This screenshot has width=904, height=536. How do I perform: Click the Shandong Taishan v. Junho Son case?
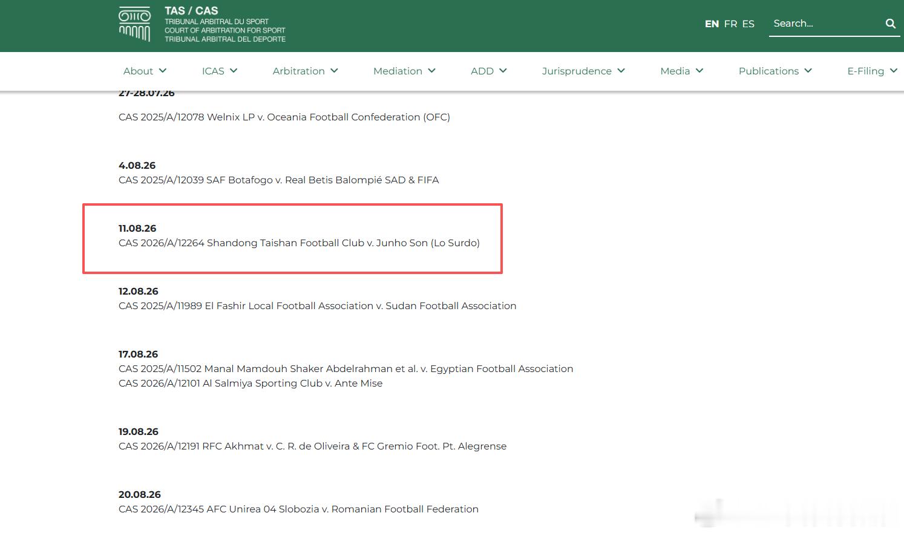tap(299, 243)
